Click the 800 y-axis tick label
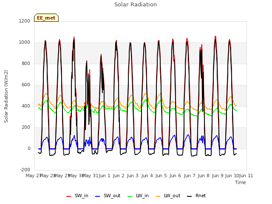The height and width of the screenshot is (204, 272). tap(26, 63)
